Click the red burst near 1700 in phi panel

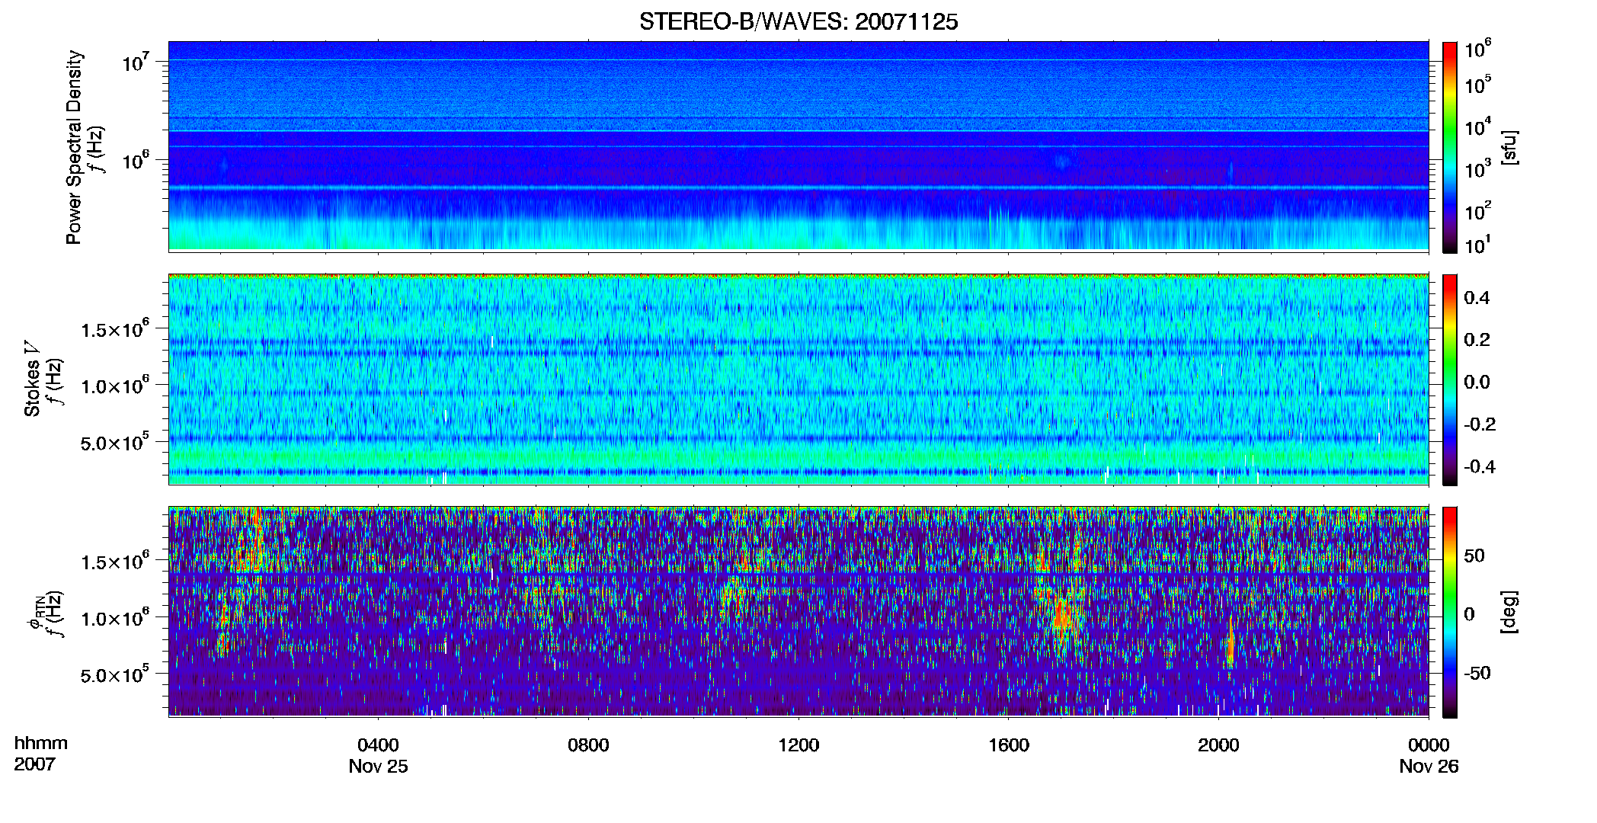pos(1061,614)
